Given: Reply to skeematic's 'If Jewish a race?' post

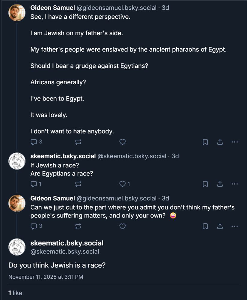Looking at the screenshot, I should [34, 184].
